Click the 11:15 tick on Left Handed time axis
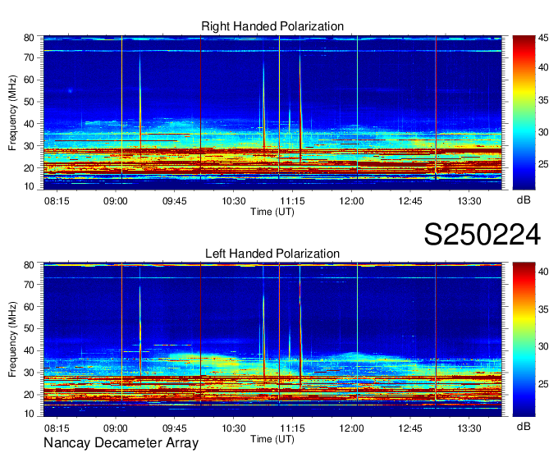Image resolution: width=558 pixels, height=453 pixels. [292, 428]
